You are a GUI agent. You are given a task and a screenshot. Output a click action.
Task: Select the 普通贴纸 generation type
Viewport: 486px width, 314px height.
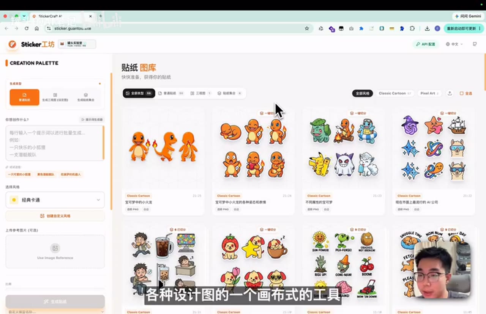pyautogui.click(x=24, y=97)
